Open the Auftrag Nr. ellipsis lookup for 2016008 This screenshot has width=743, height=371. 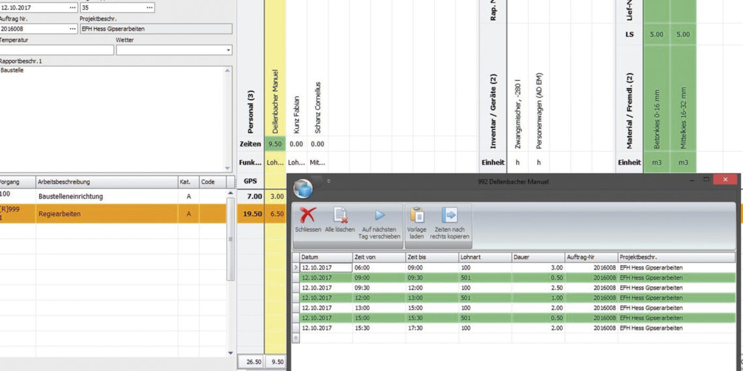pos(72,29)
